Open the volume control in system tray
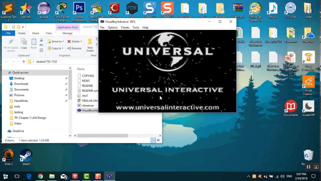Viewport: 321px width, 181px height. coord(282,176)
